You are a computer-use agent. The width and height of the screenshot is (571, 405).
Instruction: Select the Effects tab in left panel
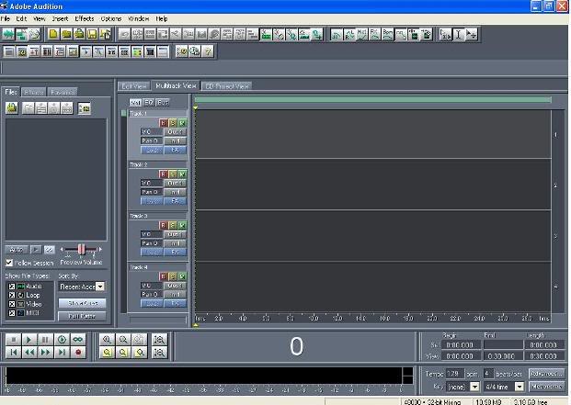coord(34,92)
